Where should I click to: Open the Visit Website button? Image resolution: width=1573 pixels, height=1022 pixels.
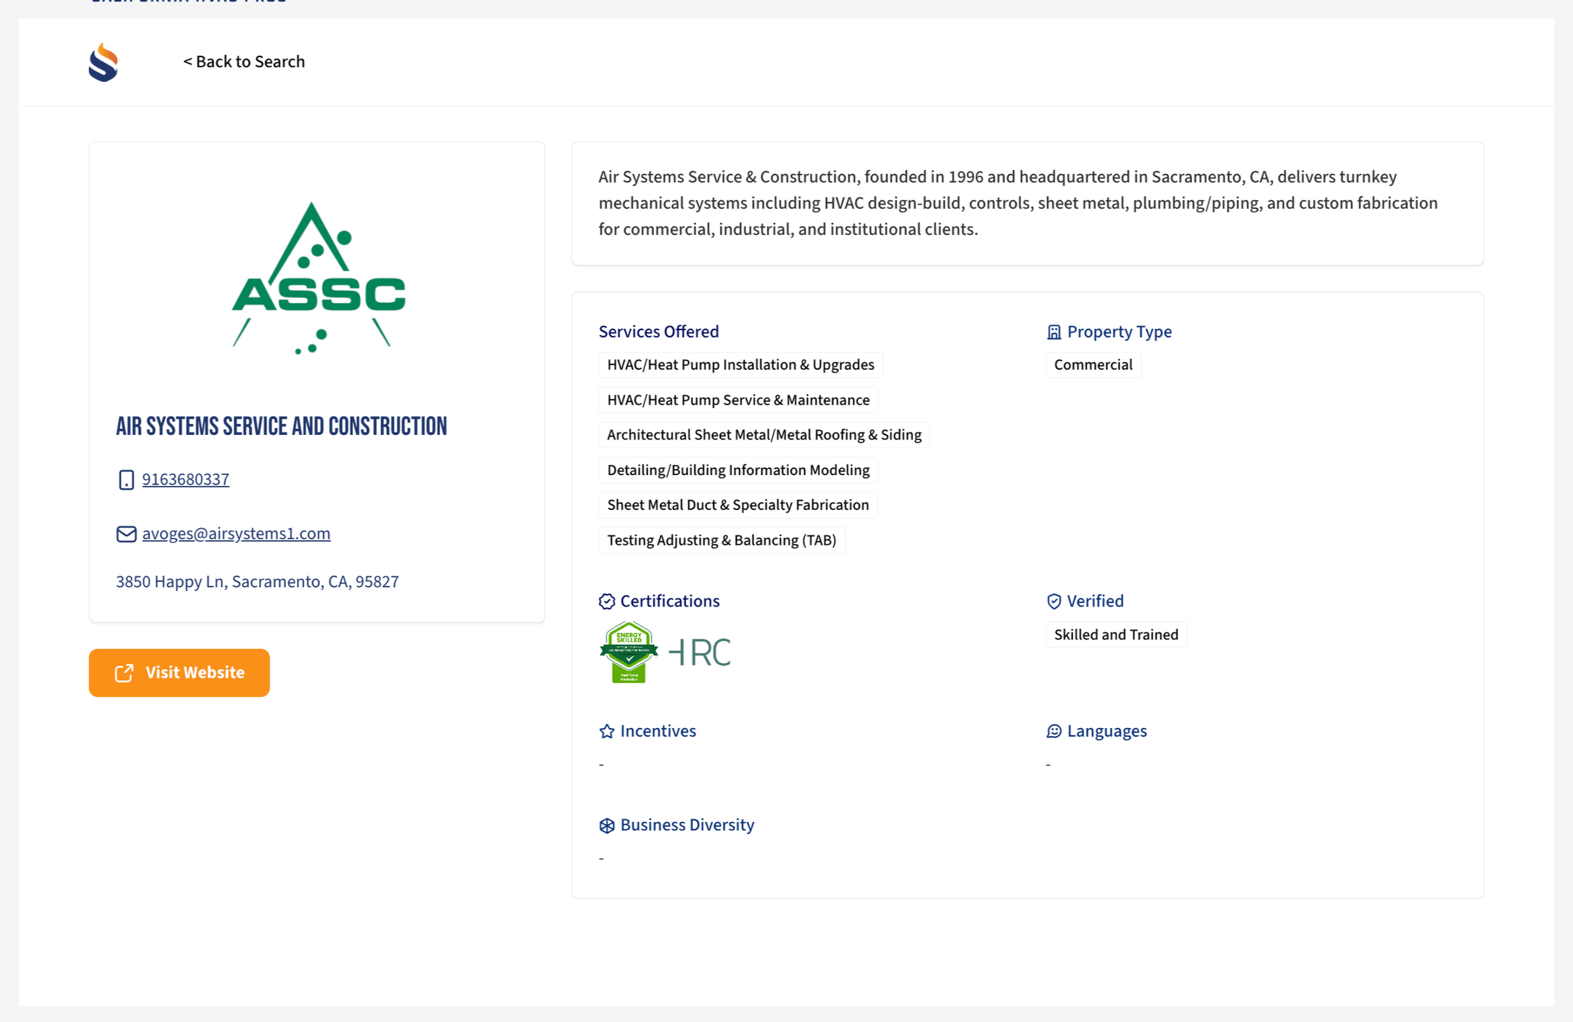(x=179, y=672)
